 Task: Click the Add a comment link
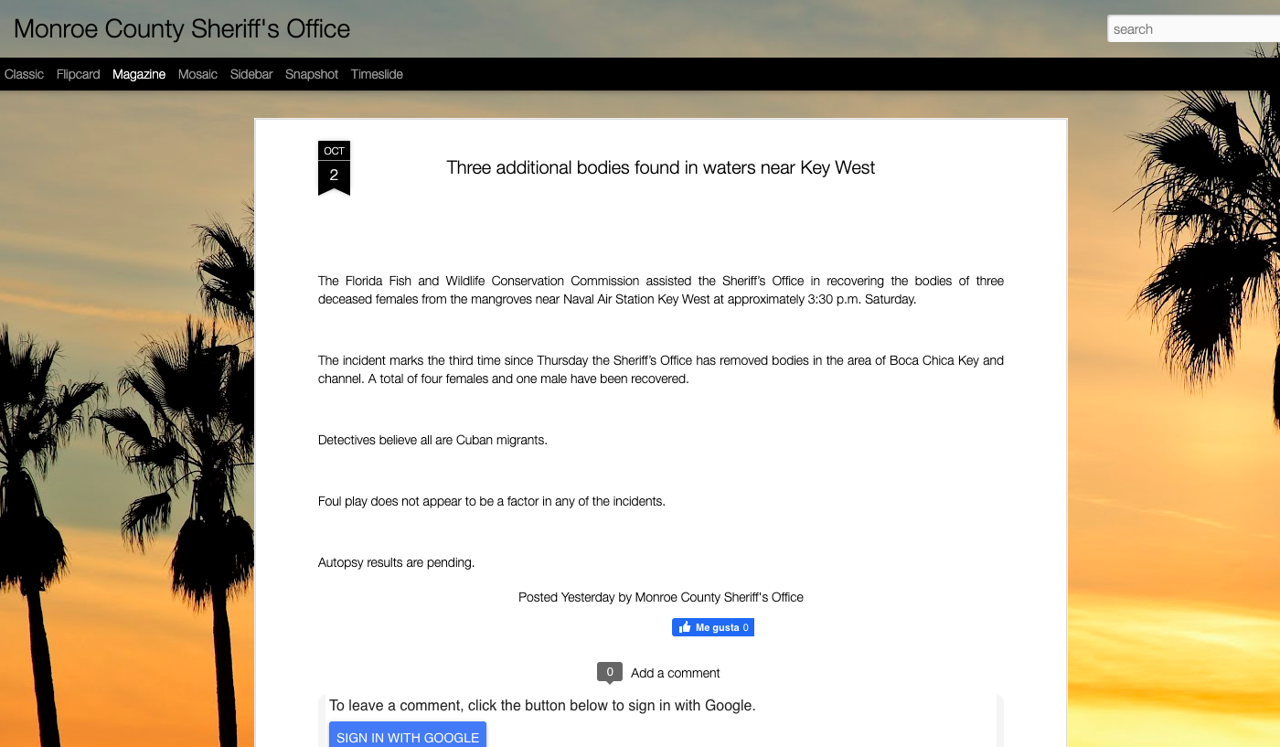click(x=676, y=673)
